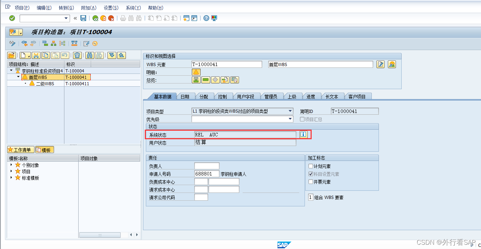Switch to the 日期 tab
481x249 pixels.
(185, 96)
